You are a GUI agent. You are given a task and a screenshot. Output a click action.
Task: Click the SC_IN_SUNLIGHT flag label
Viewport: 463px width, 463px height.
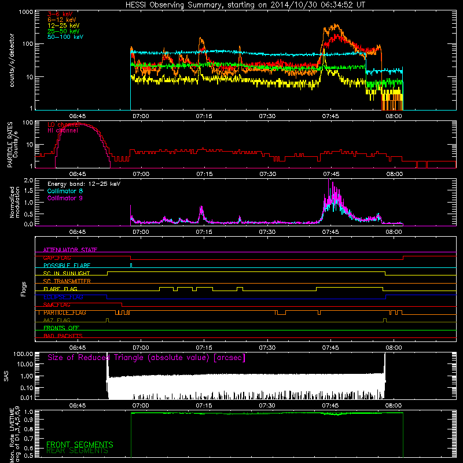(67, 273)
